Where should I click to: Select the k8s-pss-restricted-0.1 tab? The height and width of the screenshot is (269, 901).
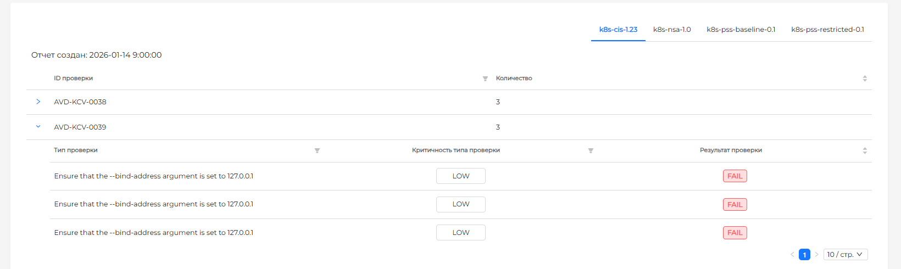pos(827,30)
